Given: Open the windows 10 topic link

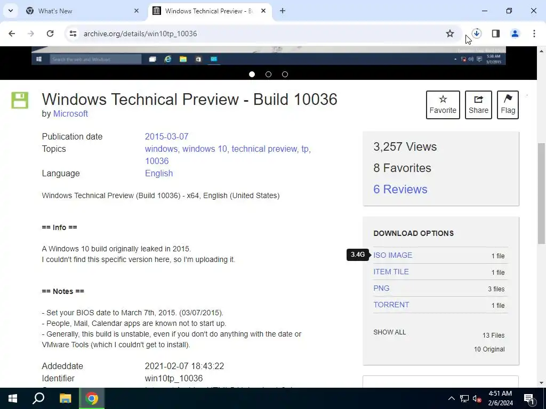Looking at the screenshot, I should coord(205,149).
